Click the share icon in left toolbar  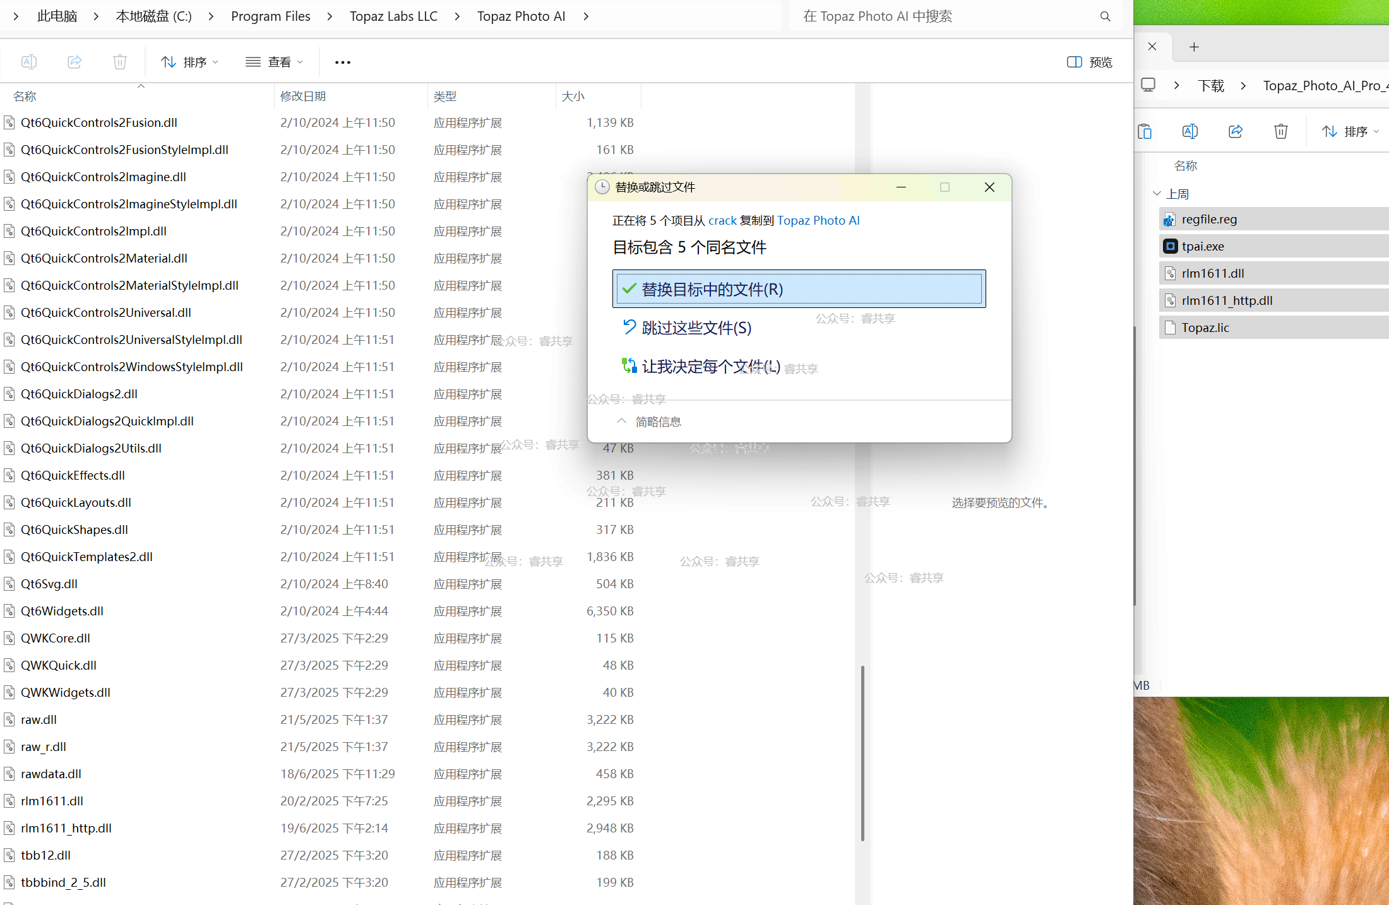pos(75,62)
